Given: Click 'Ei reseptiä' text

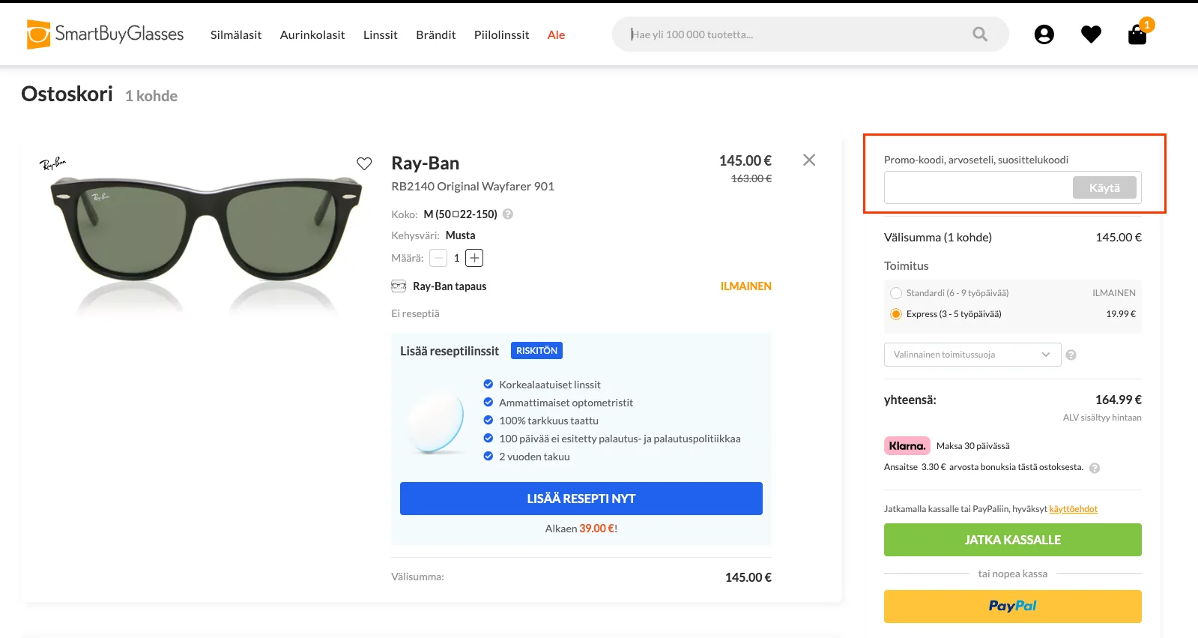Looking at the screenshot, I should (415, 313).
